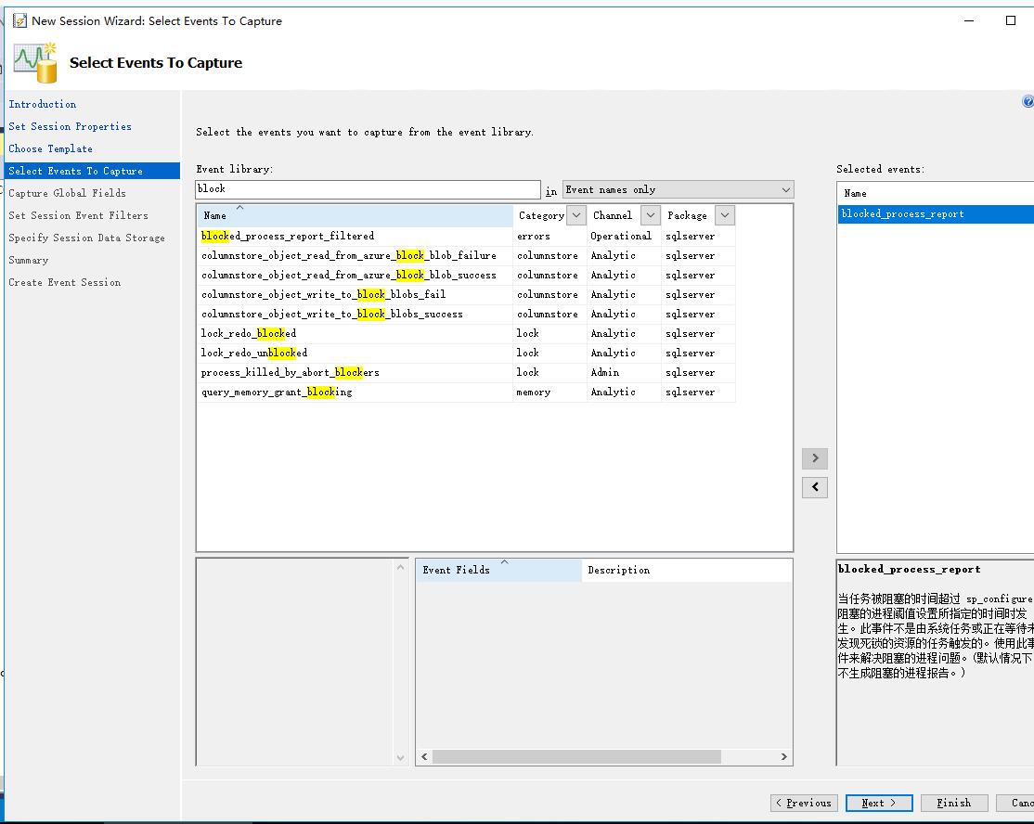This screenshot has width=1034, height=824.
Task: Select columnstore_object_read_from_azure_block_blob_failure event
Action: (x=466, y=256)
